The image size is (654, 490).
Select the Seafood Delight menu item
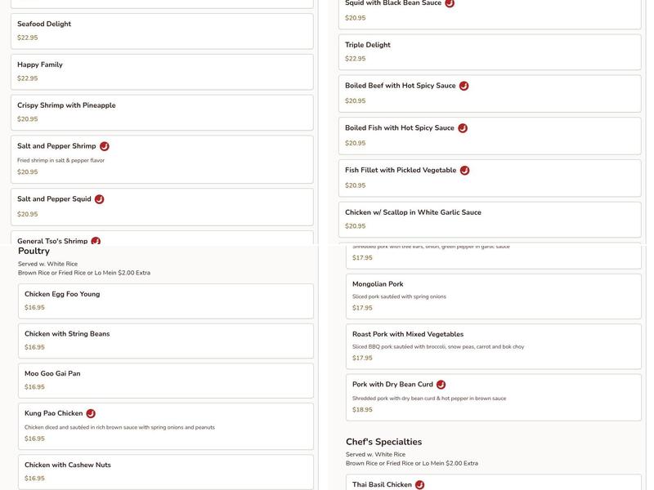tap(162, 31)
